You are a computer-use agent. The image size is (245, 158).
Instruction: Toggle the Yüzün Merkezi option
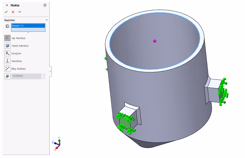[x=7, y=46]
